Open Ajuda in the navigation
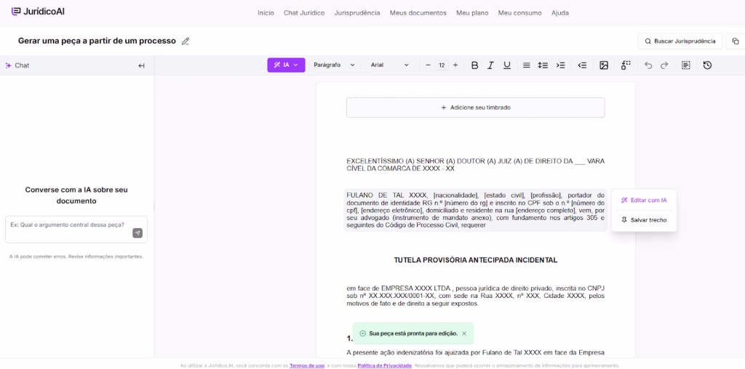Image resolution: width=745 pixels, height=369 pixels. pos(560,13)
